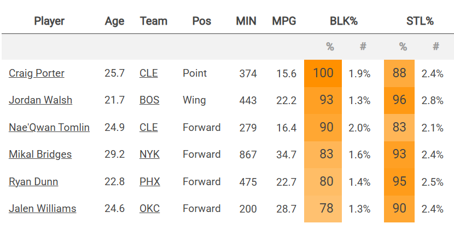Click Jordan Walsh's 96 STL percentile cell
Viewport: 454px width, 229px height.
[x=399, y=100]
